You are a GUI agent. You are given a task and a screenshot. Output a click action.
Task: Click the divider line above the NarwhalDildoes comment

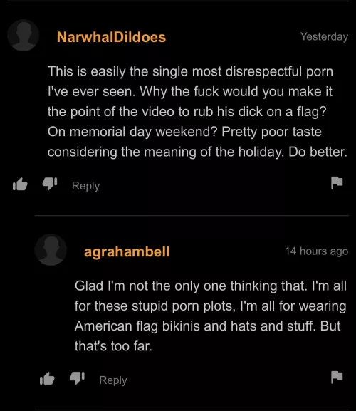pyautogui.click(x=178, y=1)
